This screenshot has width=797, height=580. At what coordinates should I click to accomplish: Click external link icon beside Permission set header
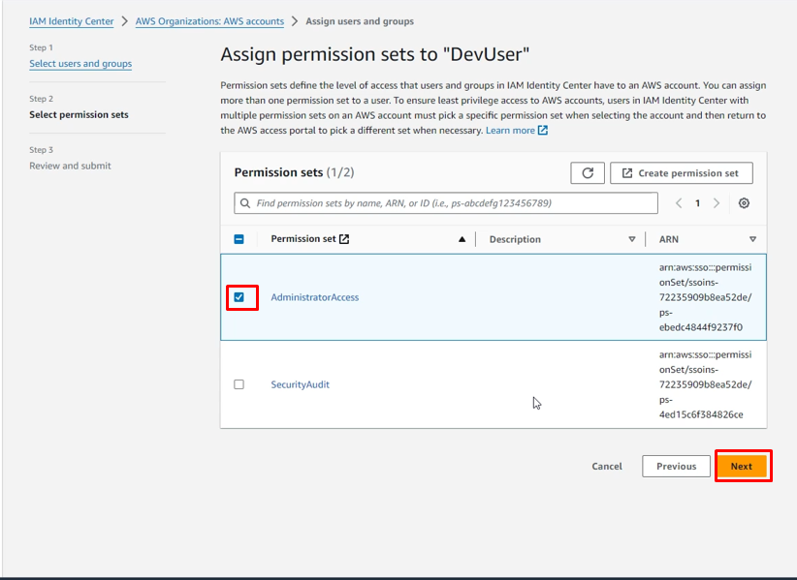tap(344, 239)
